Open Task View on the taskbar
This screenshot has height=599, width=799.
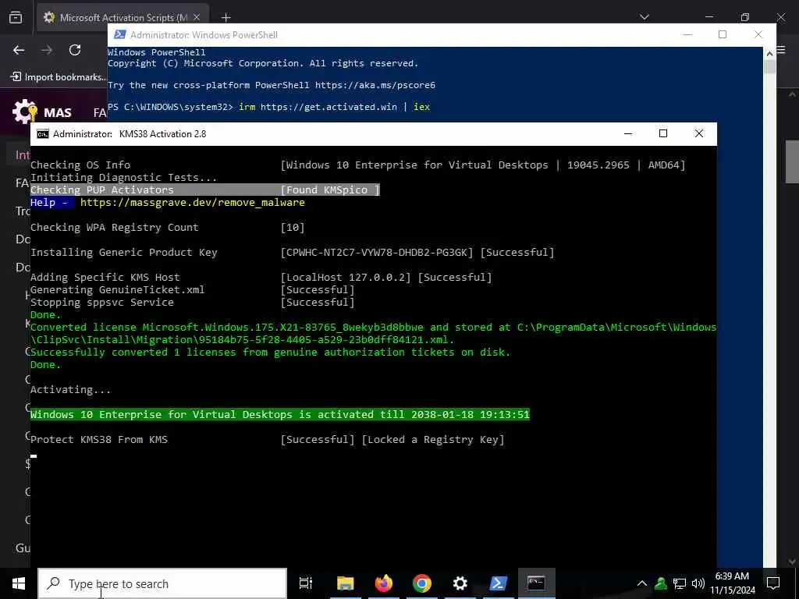[x=306, y=583]
